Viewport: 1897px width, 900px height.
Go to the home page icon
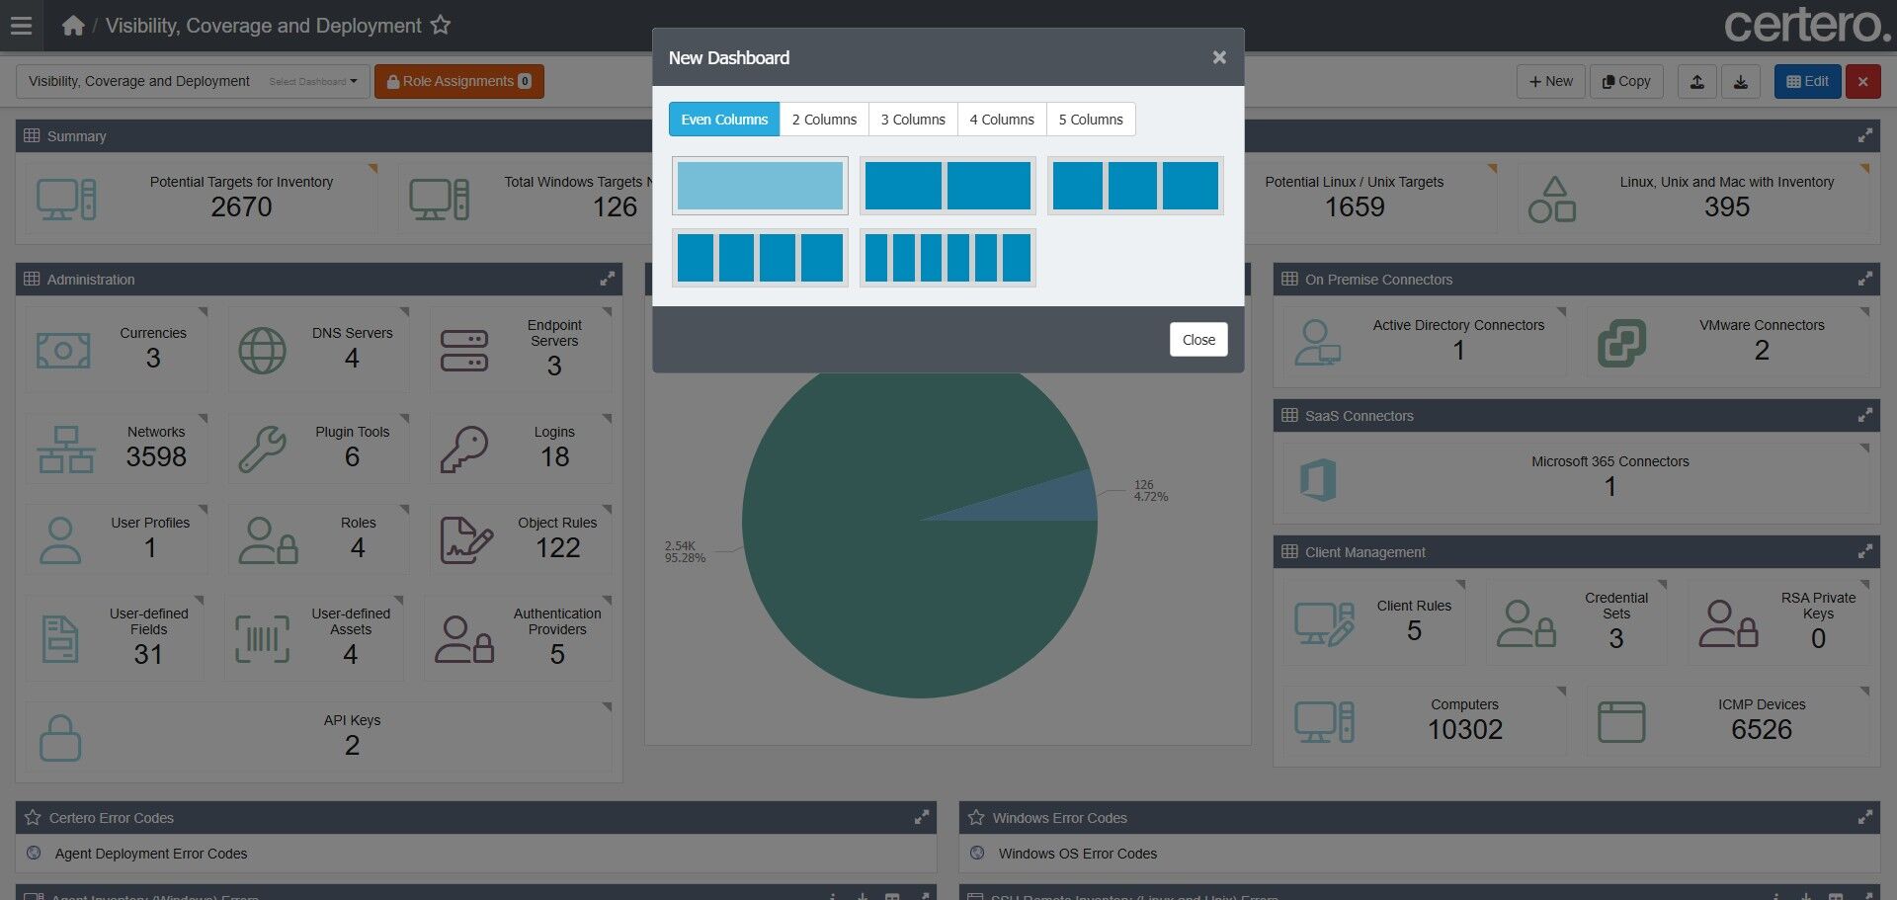point(73,26)
